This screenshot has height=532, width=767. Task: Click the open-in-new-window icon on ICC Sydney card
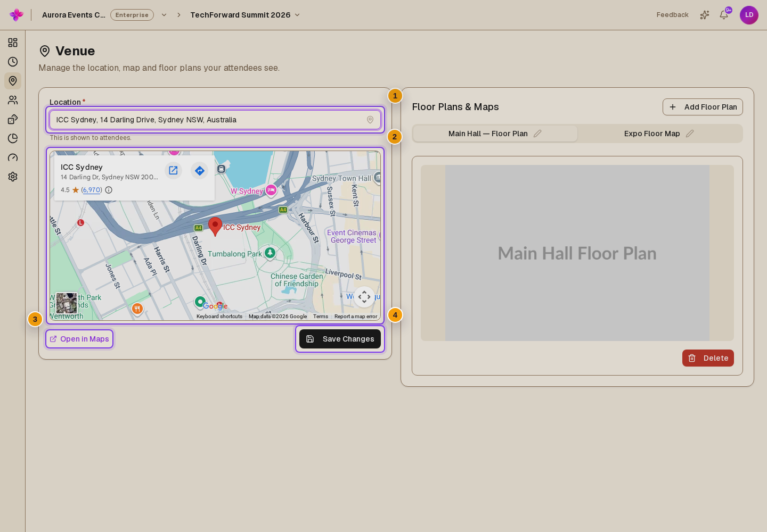[173, 170]
